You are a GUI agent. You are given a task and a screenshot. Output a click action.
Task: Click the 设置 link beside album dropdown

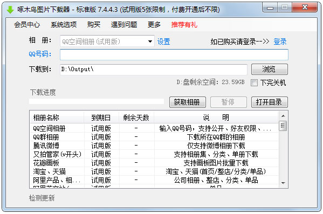tap(164, 42)
